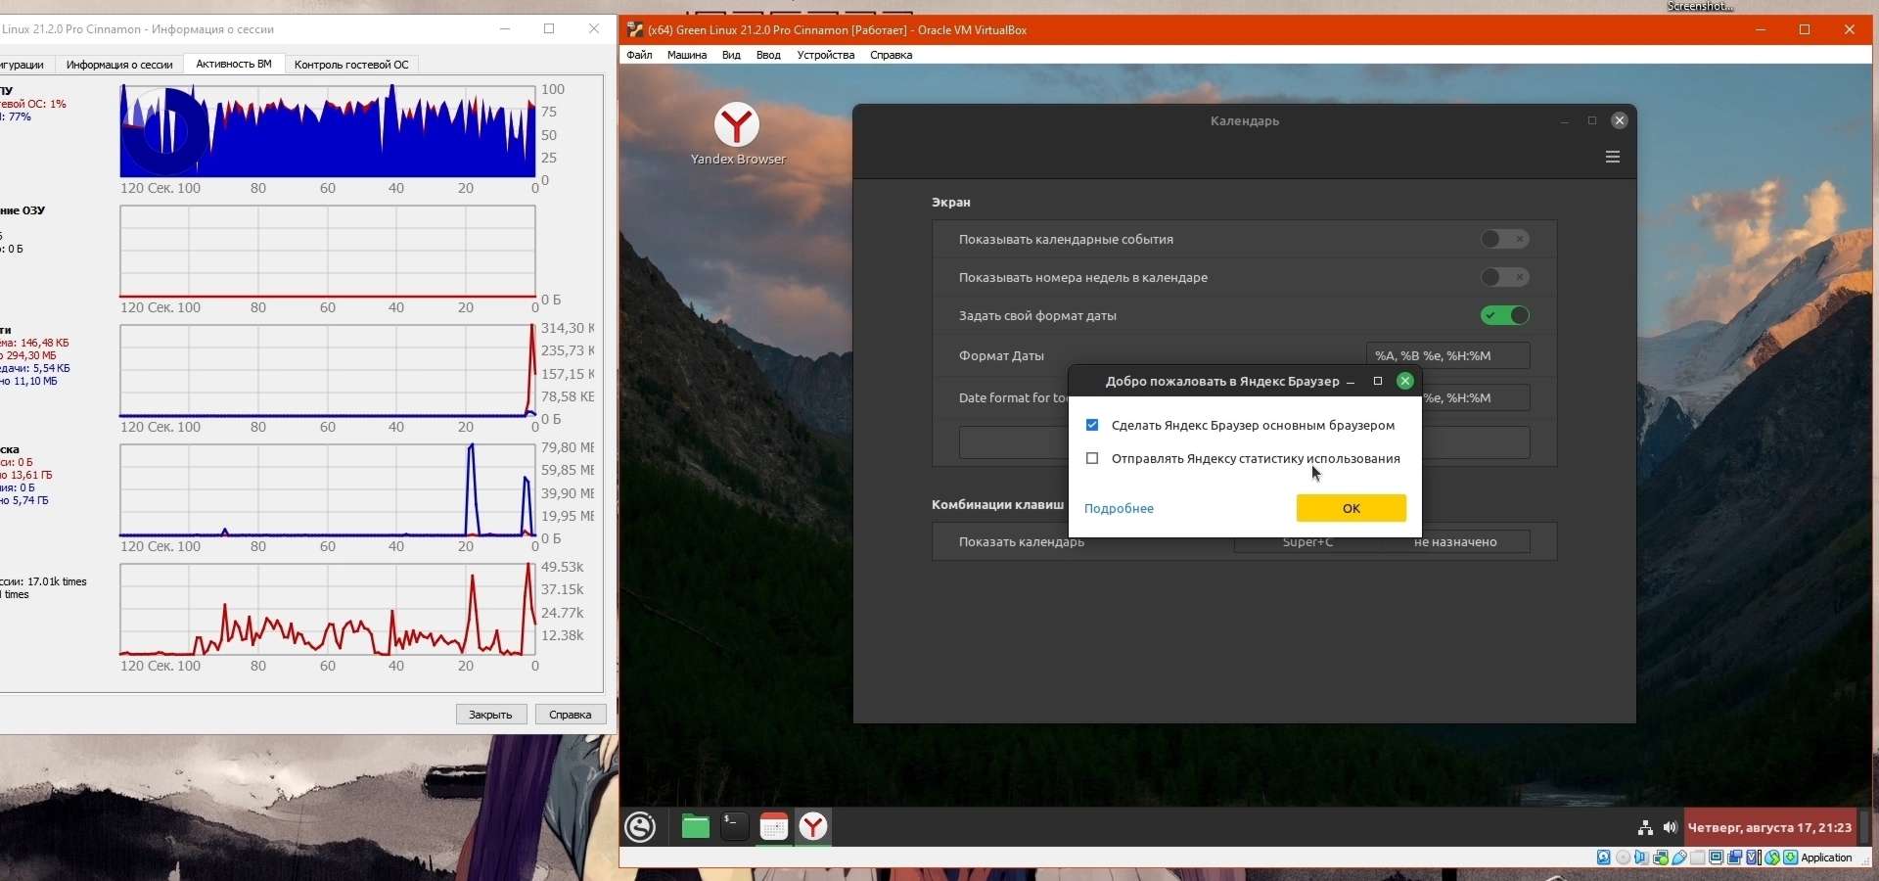Click the yellow OK button

click(x=1352, y=508)
